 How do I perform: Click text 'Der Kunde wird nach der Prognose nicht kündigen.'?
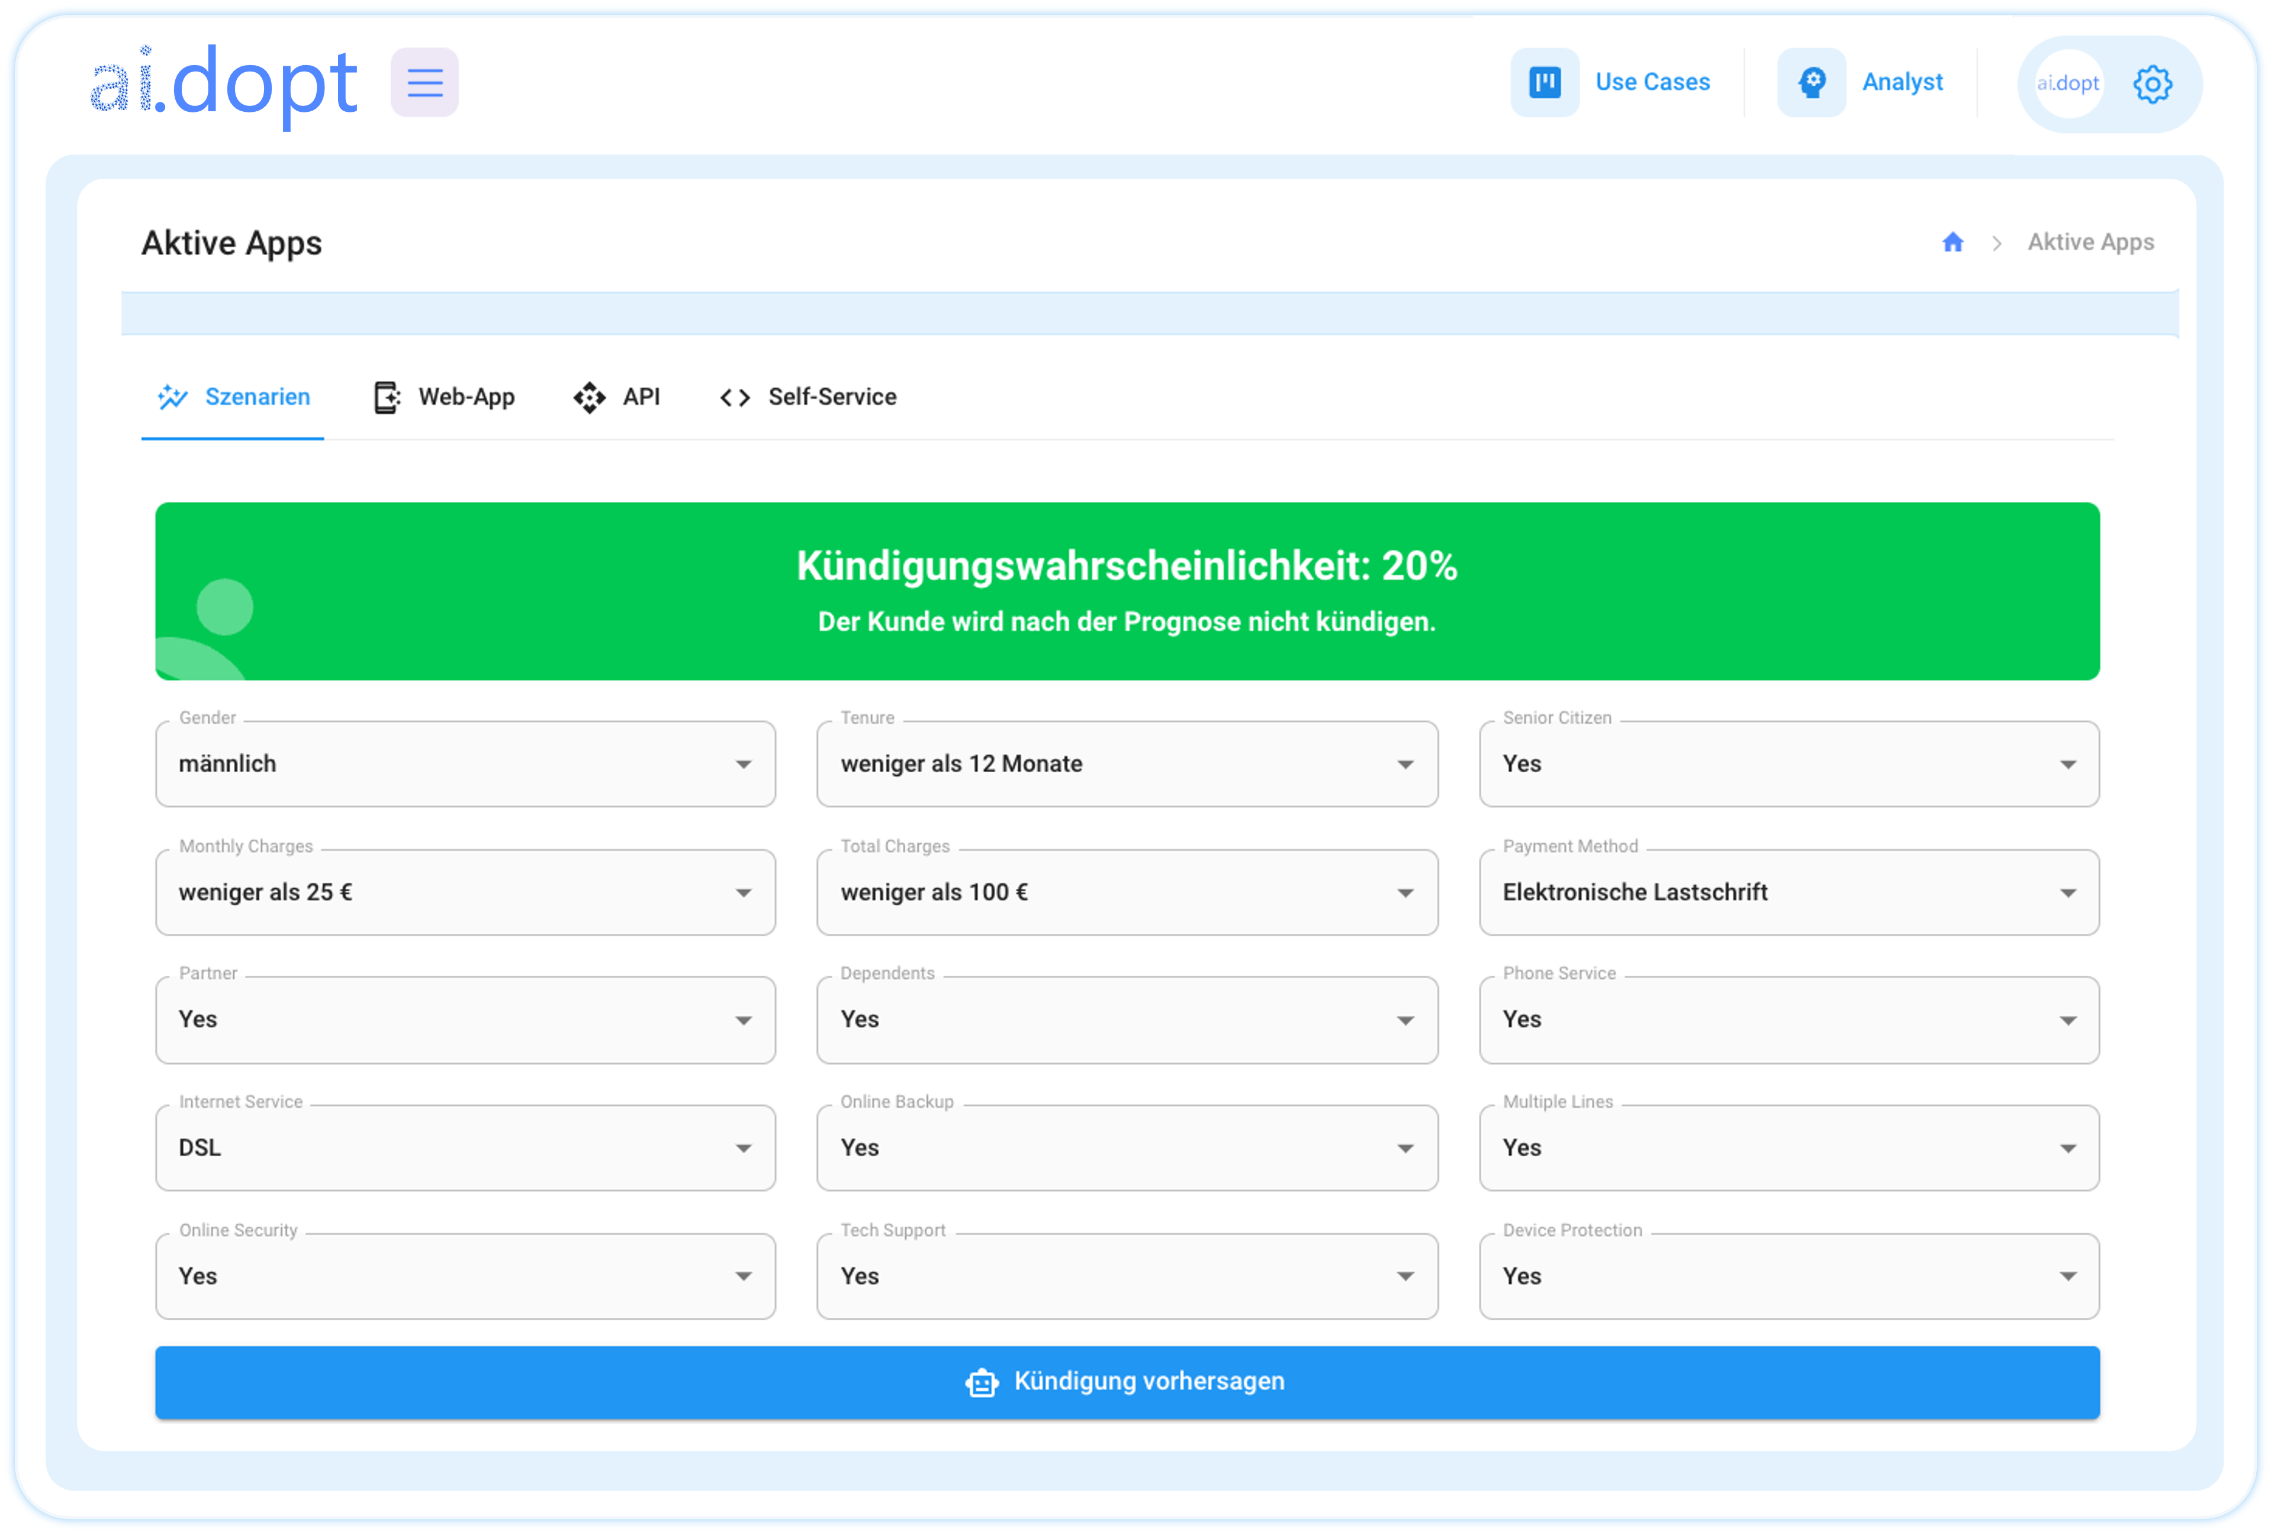pyautogui.click(x=1127, y=622)
